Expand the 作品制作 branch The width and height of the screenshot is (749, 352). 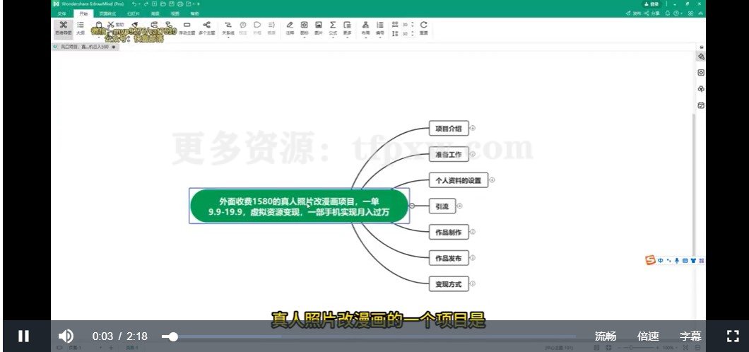473,232
